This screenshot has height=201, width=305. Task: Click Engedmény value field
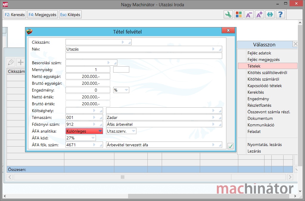[x=88, y=90]
